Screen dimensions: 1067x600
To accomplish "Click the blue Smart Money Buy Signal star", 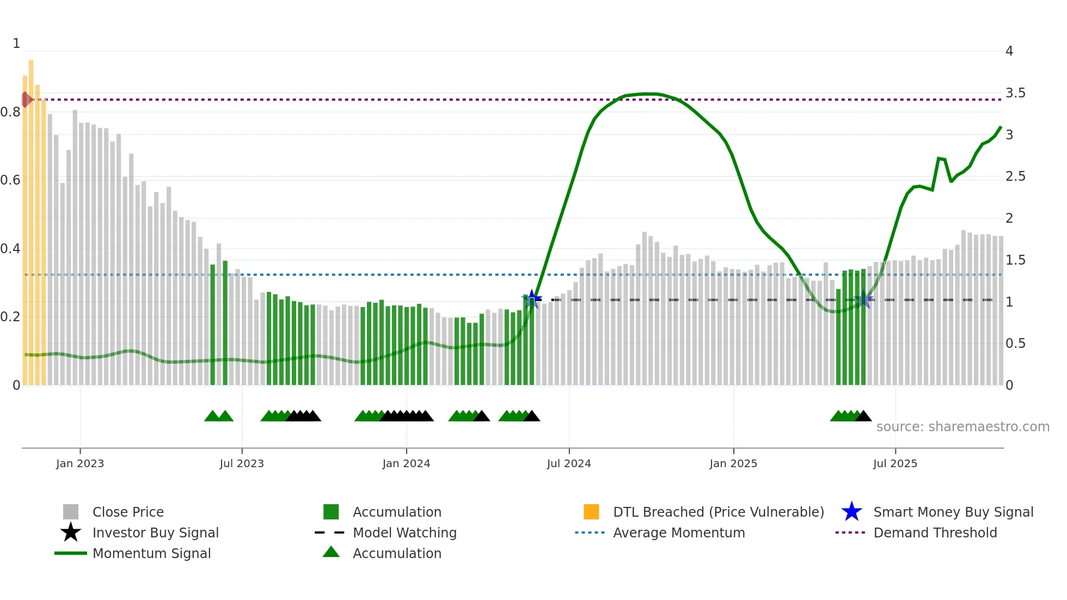I will tap(851, 512).
